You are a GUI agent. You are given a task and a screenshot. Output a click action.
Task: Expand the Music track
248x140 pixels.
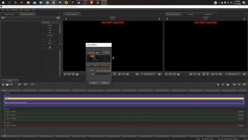coord(6,115)
